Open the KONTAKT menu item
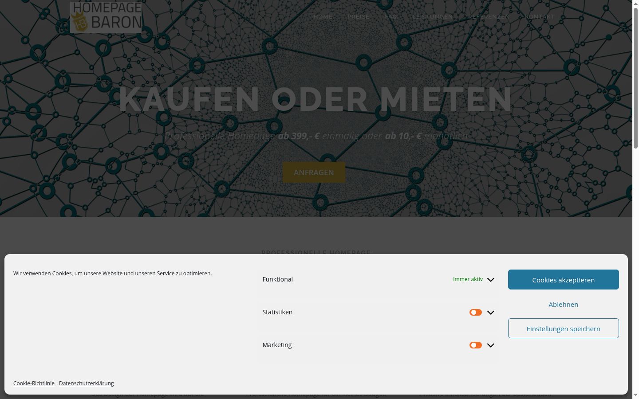The image size is (639, 399). point(540,17)
